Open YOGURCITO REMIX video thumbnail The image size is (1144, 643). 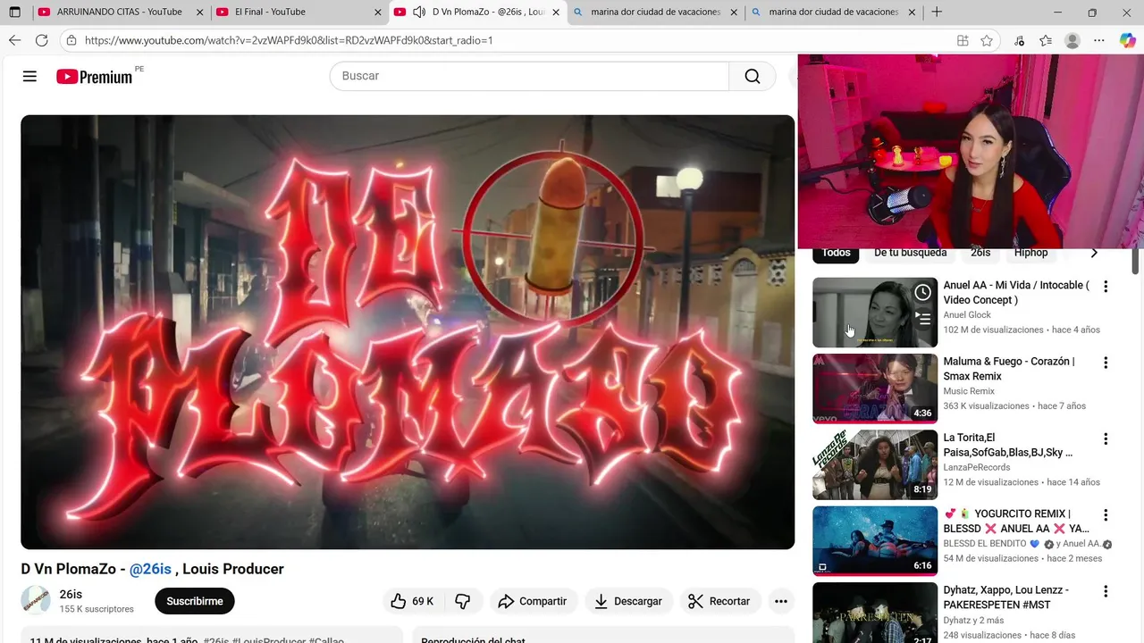pyautogui.click(x=875, y=541)
